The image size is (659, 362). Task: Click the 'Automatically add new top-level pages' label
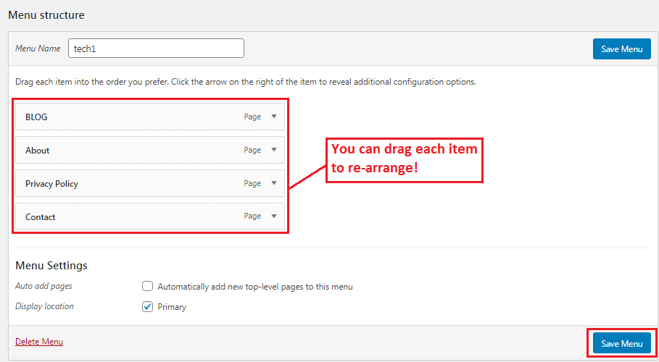pyautogui.click(x=254, y=287)
